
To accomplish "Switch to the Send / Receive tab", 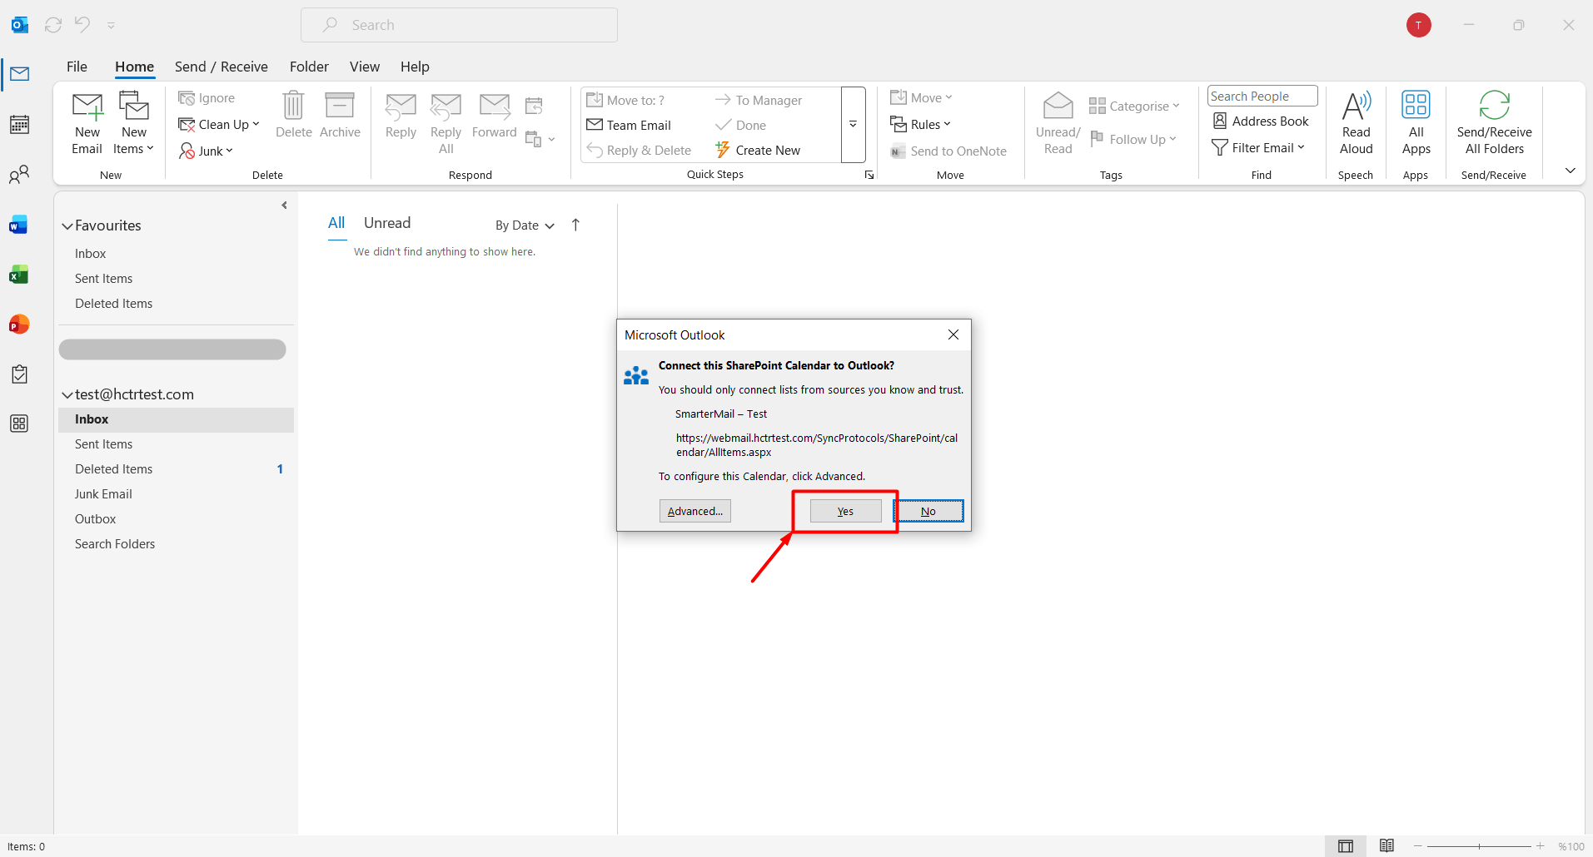I will (x=222, y=67).
